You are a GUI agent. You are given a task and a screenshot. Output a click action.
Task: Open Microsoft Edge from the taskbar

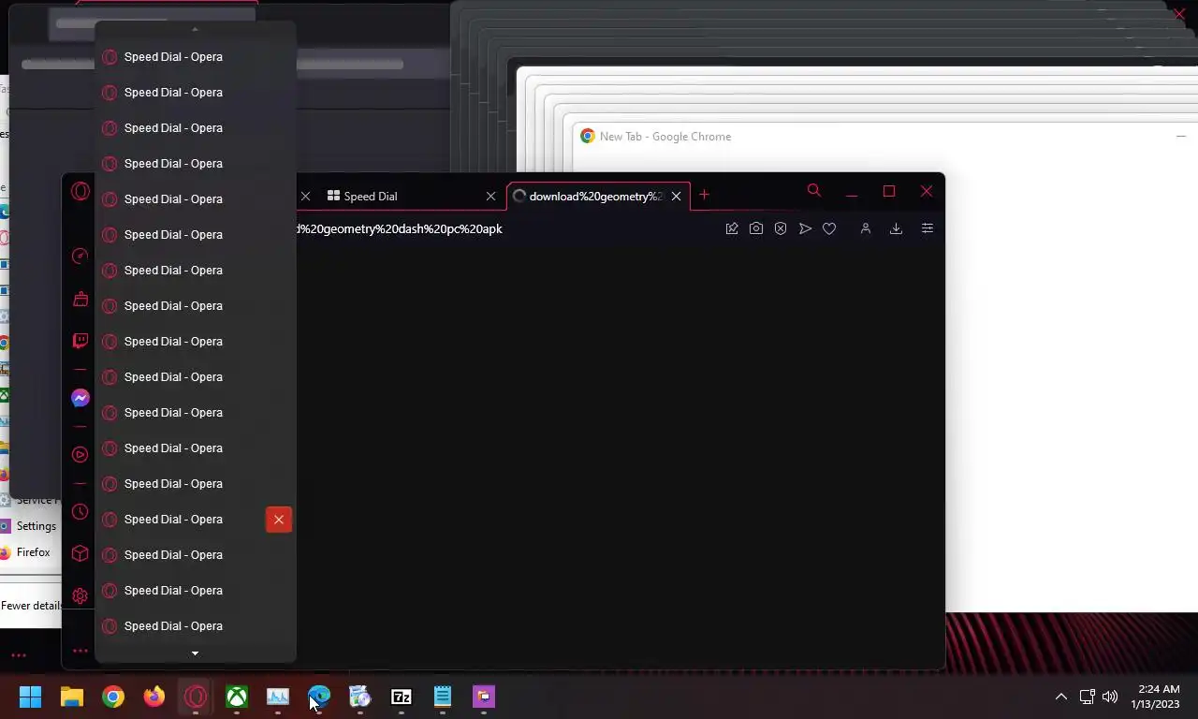319,697
